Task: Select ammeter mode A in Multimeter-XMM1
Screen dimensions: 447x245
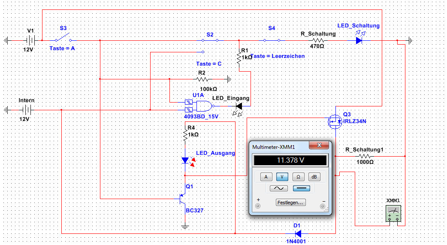Action: tap(266, 177)
